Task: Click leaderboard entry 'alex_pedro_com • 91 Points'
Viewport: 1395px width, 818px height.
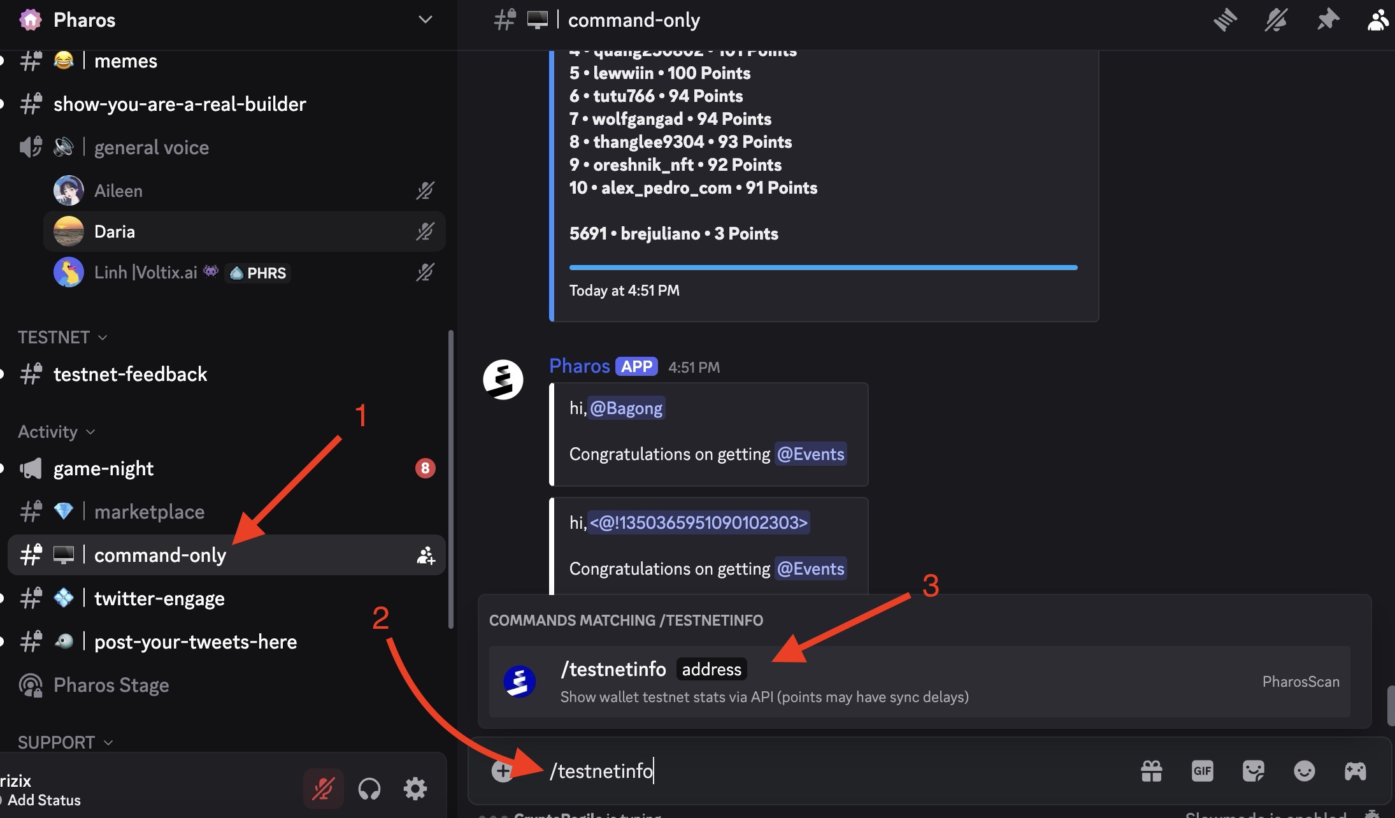Action: [693, 187]
